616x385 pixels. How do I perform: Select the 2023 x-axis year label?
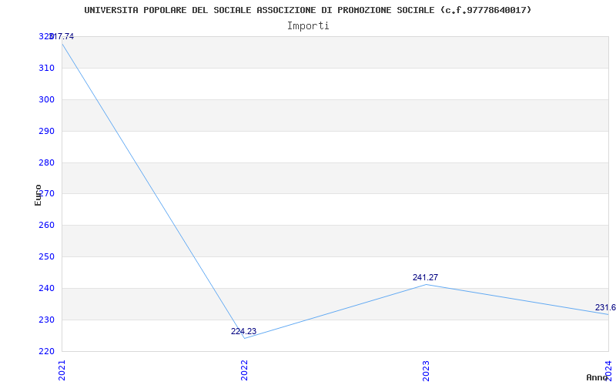[x=427, y=370]
